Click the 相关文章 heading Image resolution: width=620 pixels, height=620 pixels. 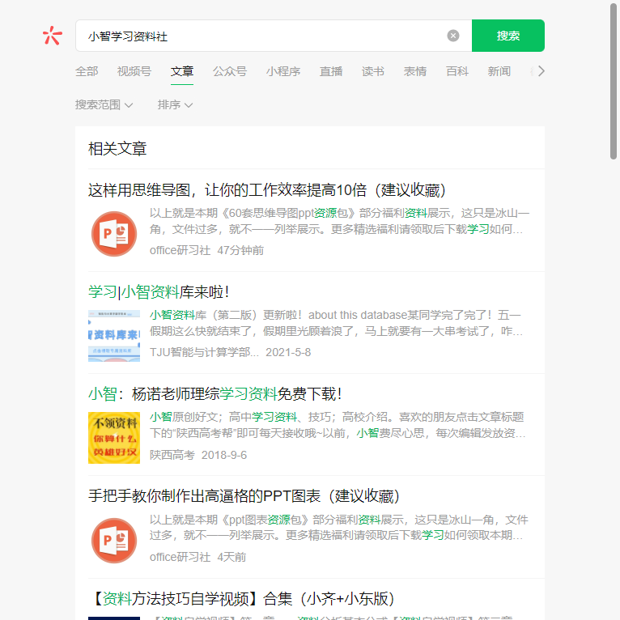pyautogui.click(x=117, y=149)
